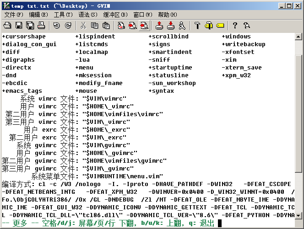
Task: Click the Redo toolbar icon
Action: tap(68, 26)
